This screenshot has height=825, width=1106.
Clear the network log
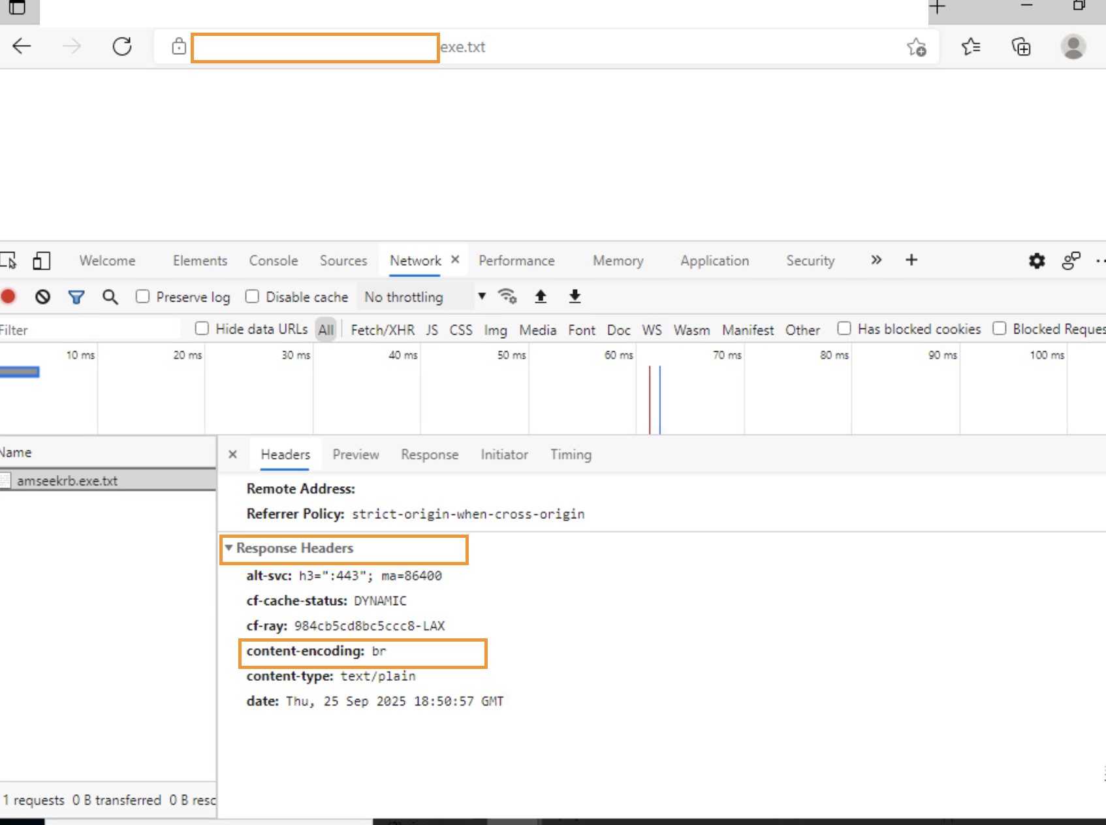point(42,296)
